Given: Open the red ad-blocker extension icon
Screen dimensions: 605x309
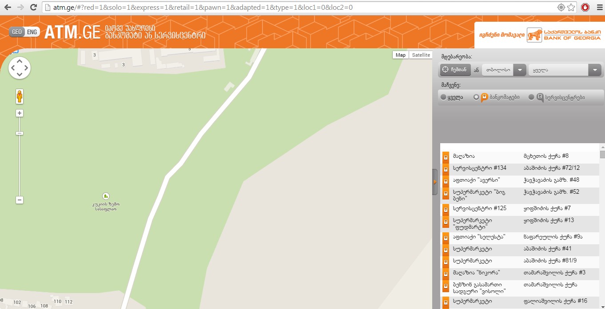Looking at the screenshot, I should point(585,8).
